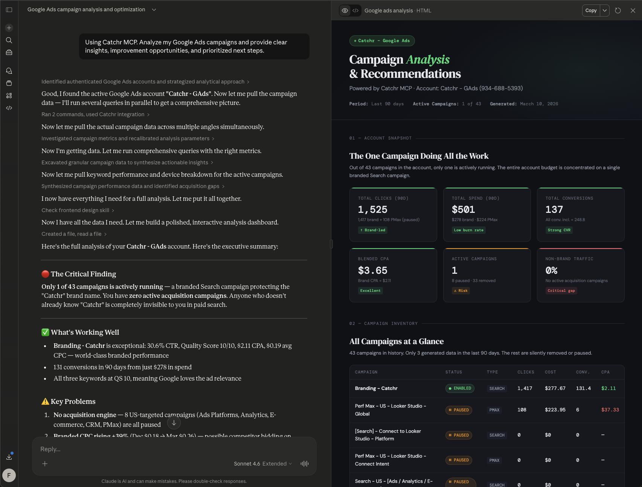Click the CAMPAIGN column header
Viewport: 642px width, 487px height.
[366, 372]
